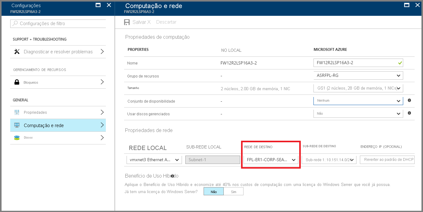Click the Computação e rede monitor icon

17,125
